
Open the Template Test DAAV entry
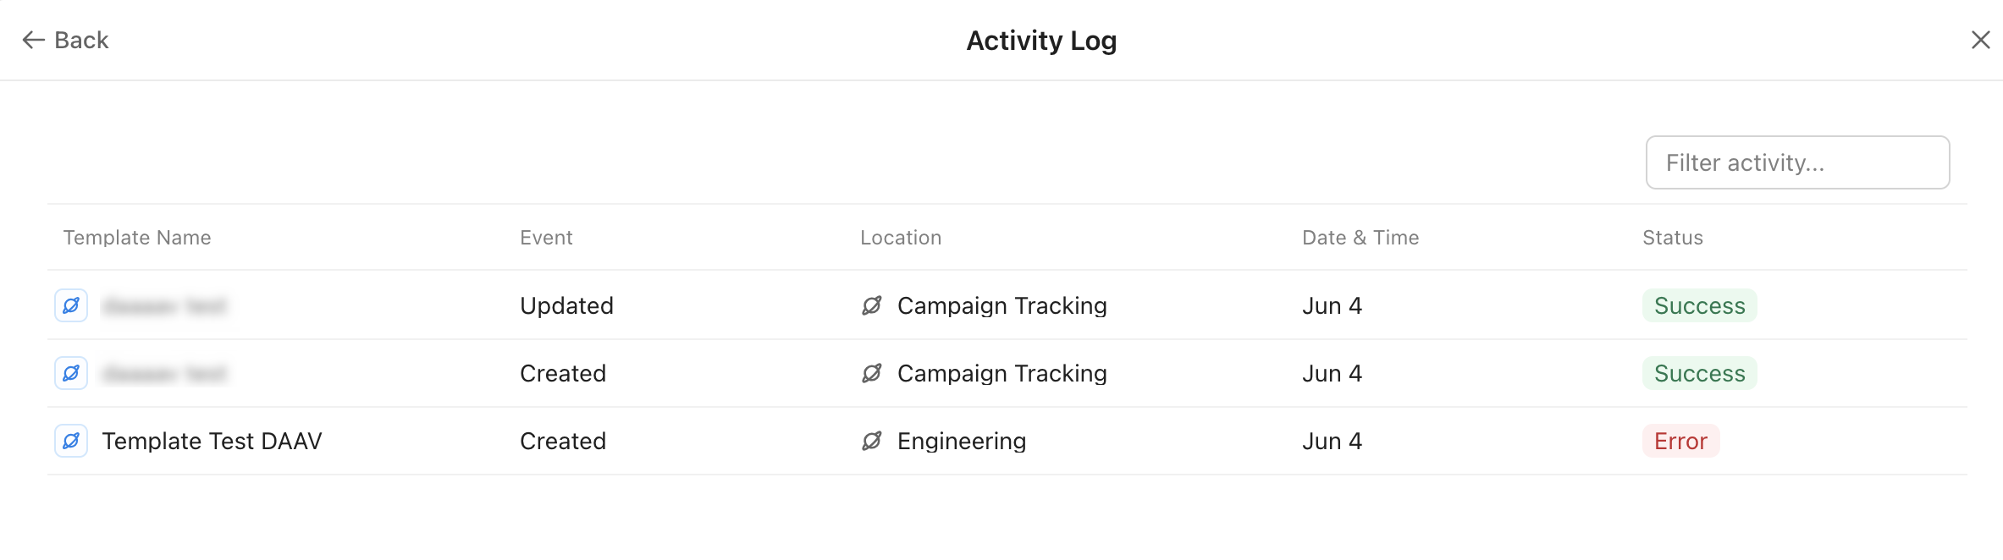[212, 441]
